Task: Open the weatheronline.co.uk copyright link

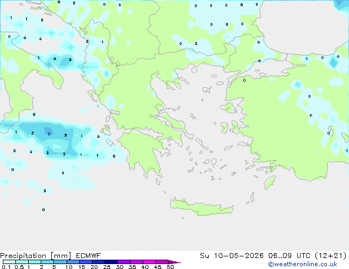Action: [x=302, y=264]
